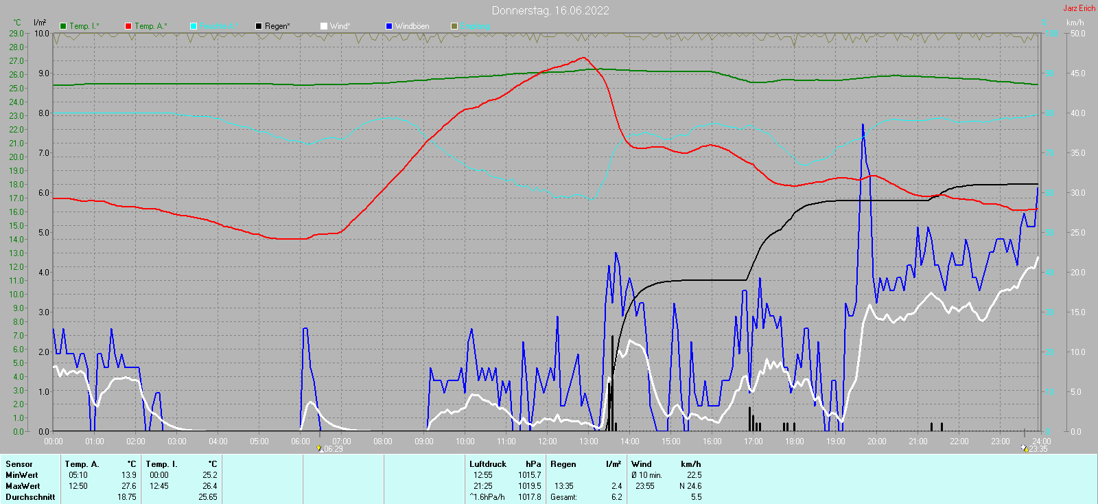Click the wind average value '5.5'
The height and width of the screenshot is (504, 1098).
697,497
